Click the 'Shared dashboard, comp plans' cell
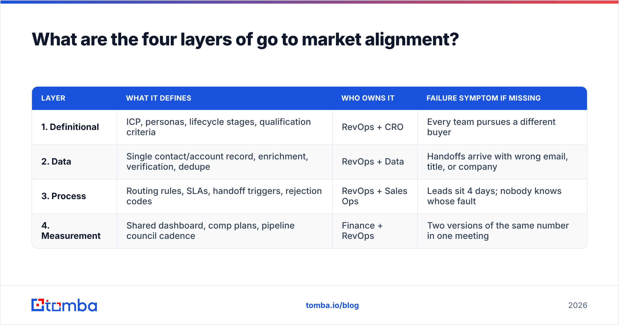 pos(225,231)
